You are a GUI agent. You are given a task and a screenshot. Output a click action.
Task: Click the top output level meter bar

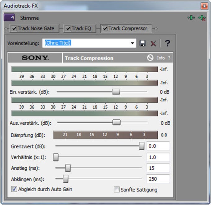pyautogui.click(x=84, y=100)
